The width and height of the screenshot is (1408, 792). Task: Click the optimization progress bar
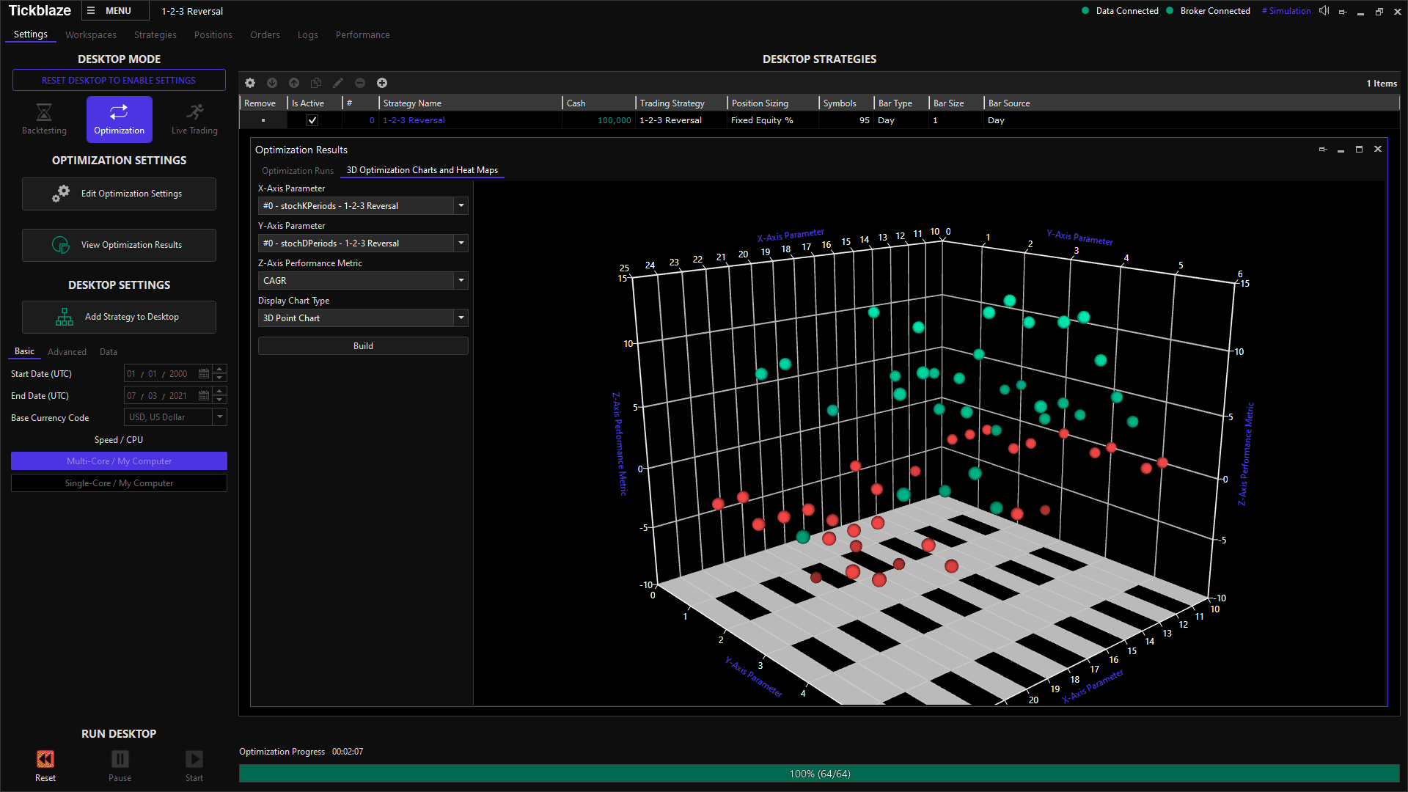tap(819, 774)
